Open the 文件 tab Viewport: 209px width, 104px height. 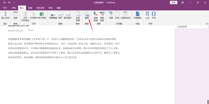(5, 8)
